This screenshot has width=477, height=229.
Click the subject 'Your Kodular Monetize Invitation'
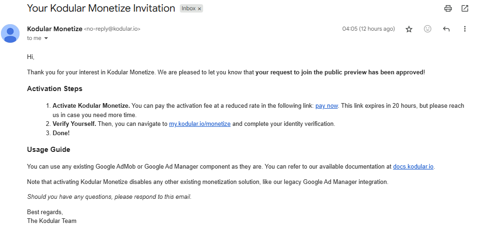[101, 8]
